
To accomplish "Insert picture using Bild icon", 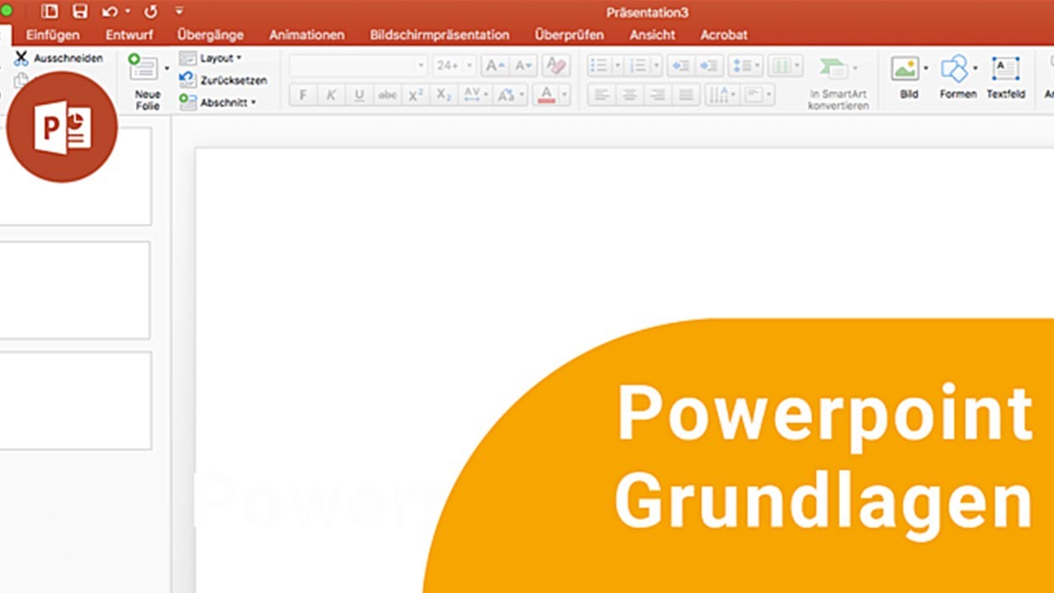I will (905, 68).
